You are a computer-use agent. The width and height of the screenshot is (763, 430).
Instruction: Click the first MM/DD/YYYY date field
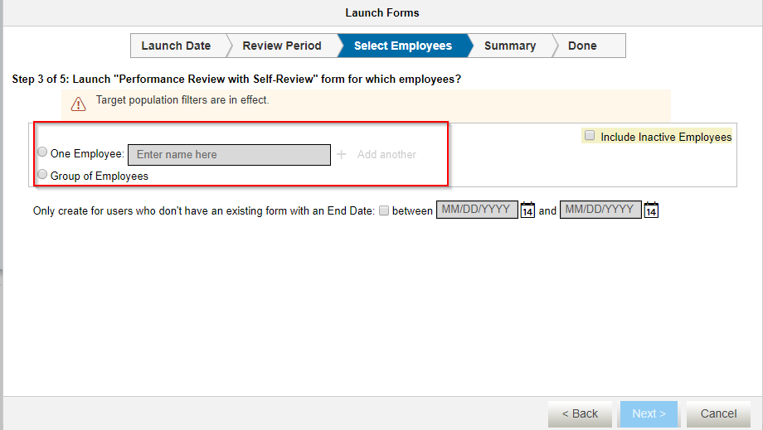[477, 210]
